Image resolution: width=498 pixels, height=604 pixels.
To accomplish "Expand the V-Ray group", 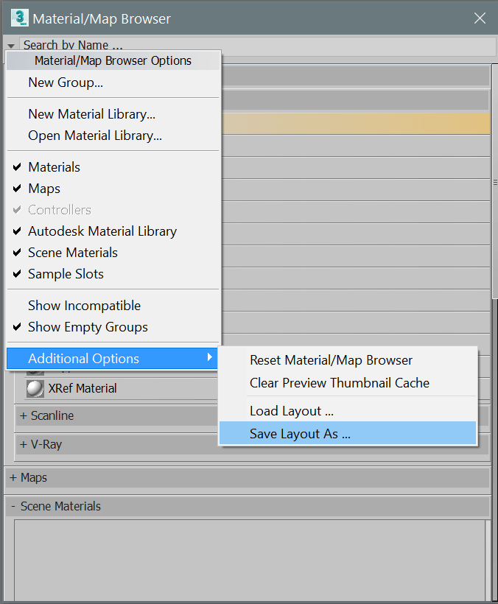I will [116, 444].
